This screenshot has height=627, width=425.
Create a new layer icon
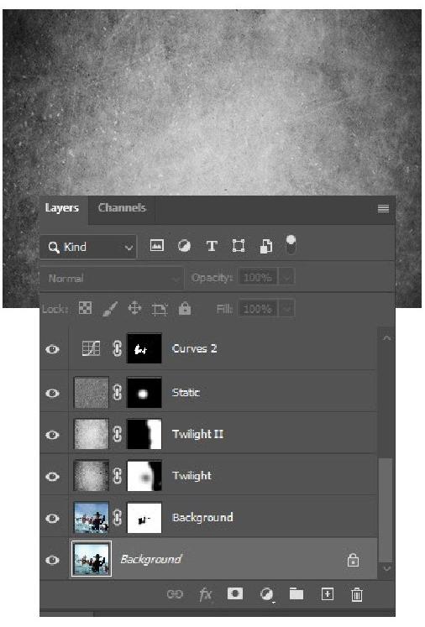(x=327, y=593)
